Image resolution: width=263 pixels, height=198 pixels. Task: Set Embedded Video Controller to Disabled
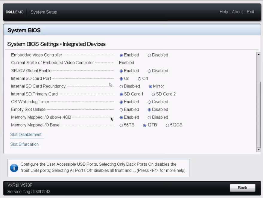149,55
